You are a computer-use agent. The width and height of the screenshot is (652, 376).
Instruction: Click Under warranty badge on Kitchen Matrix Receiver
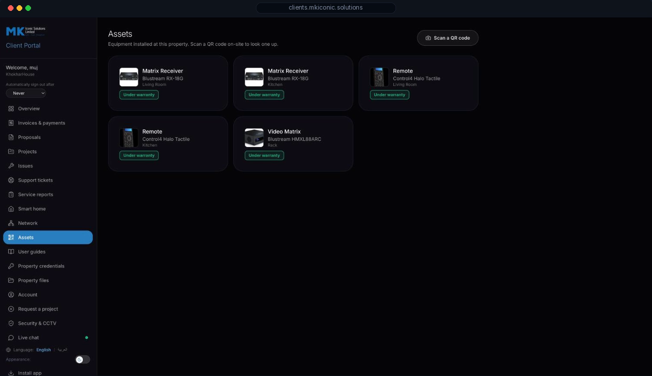point(264,95)
